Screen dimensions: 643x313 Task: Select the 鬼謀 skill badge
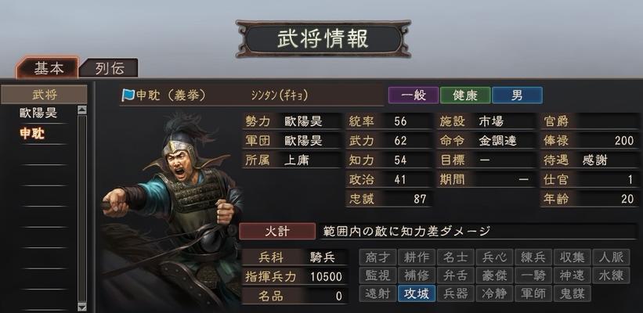572,293
